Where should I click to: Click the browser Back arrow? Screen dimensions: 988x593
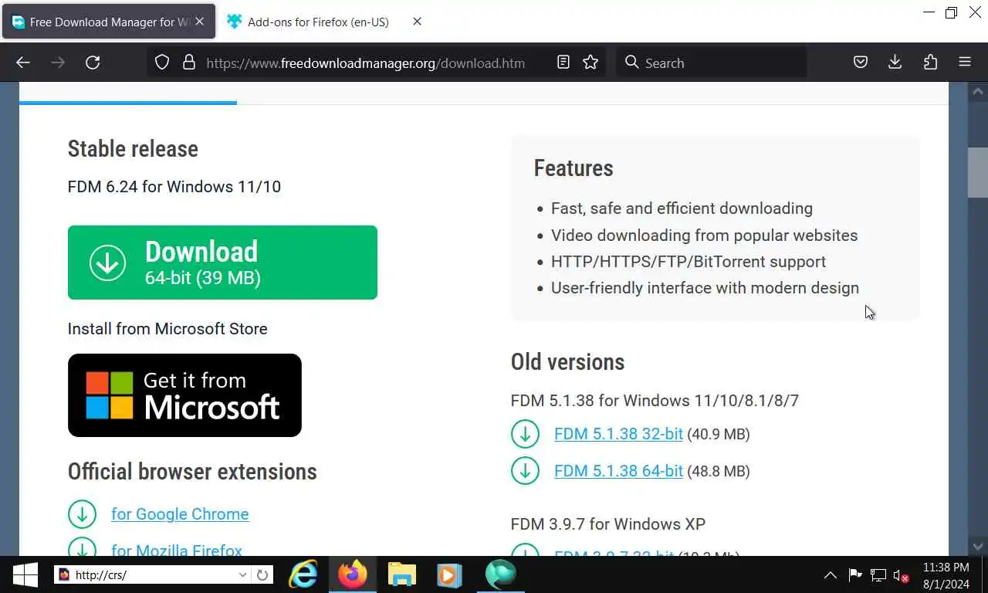pyautogui.click(x=23, y=63)
